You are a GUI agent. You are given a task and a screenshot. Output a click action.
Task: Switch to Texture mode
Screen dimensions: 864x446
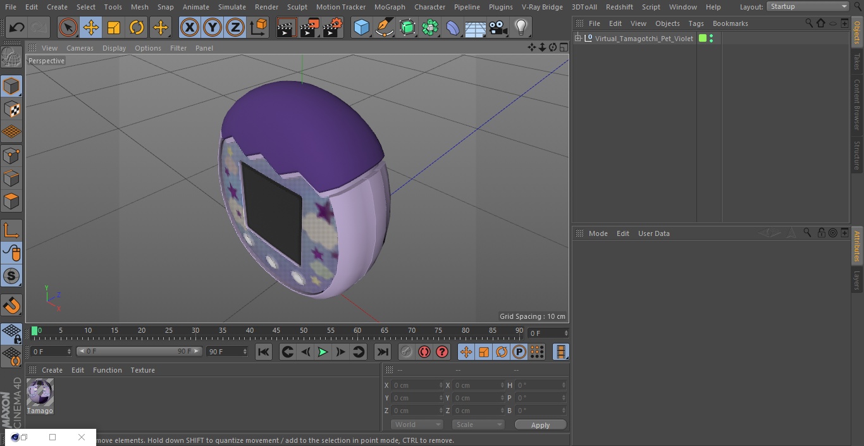coord(11,109)
